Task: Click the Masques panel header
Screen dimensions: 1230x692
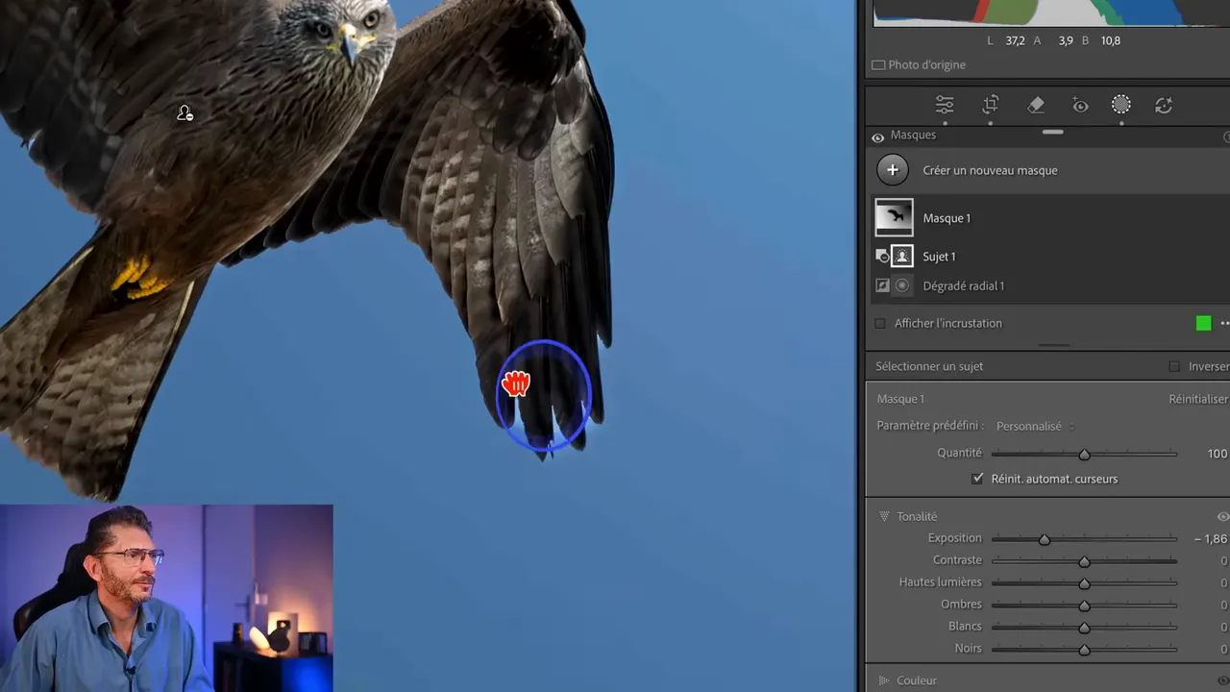Action: 913,135
